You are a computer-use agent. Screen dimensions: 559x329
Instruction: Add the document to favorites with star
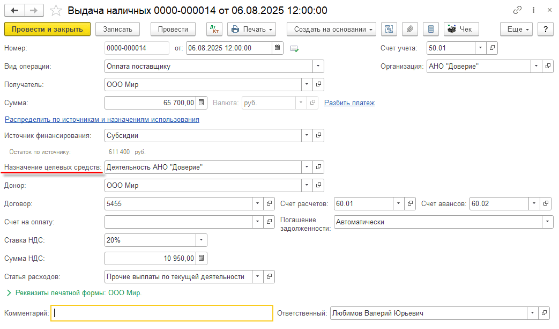tap(55, 11)
